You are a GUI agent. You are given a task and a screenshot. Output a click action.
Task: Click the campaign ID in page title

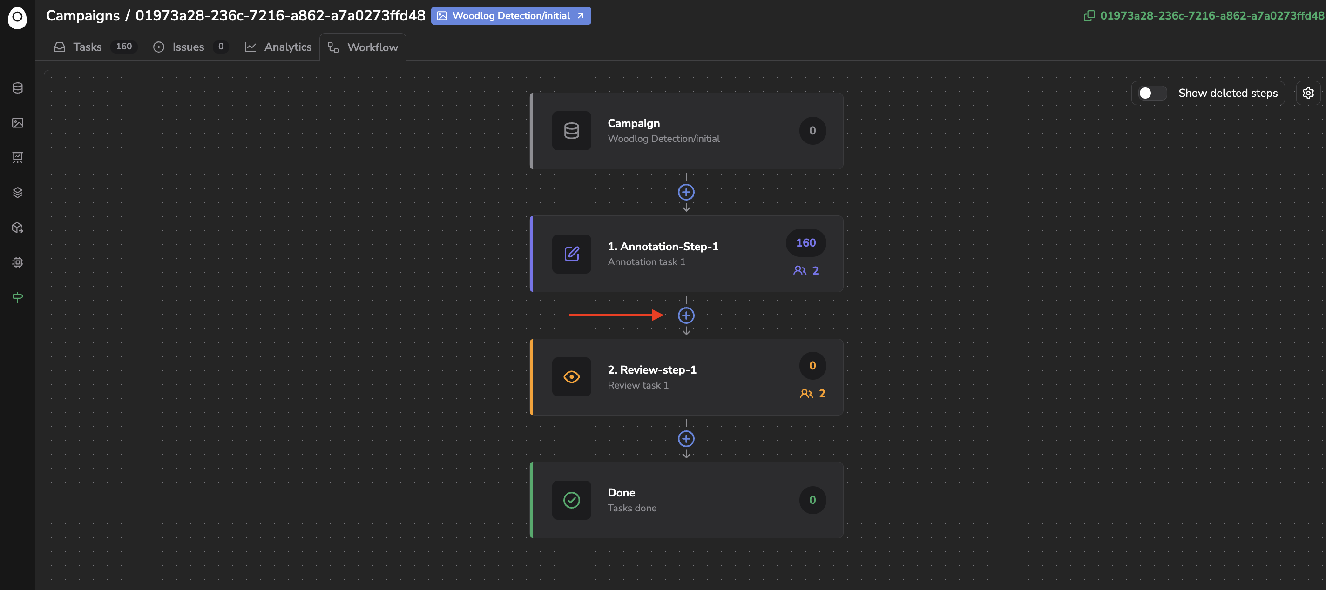280,16
